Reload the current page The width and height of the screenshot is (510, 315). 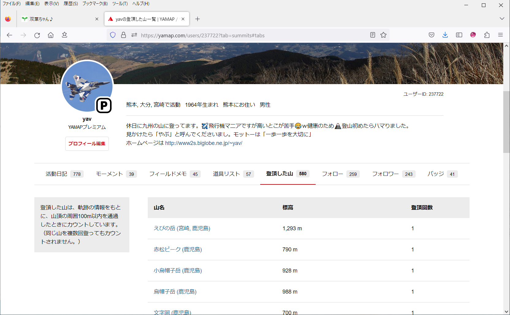pyautogui.click(x=37, y=35)
